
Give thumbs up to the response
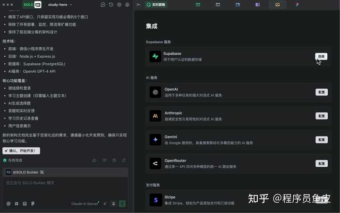point(94,160)
